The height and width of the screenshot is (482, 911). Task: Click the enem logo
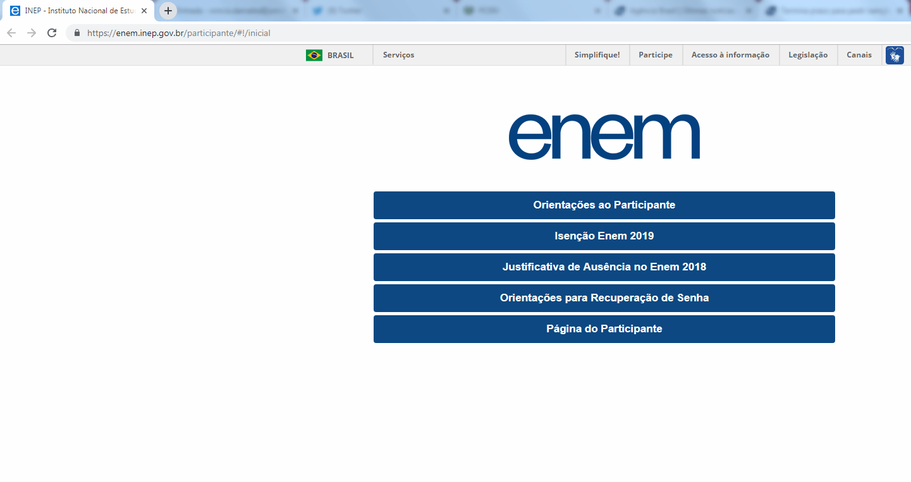pyautogui.click(x=604, y=136)
